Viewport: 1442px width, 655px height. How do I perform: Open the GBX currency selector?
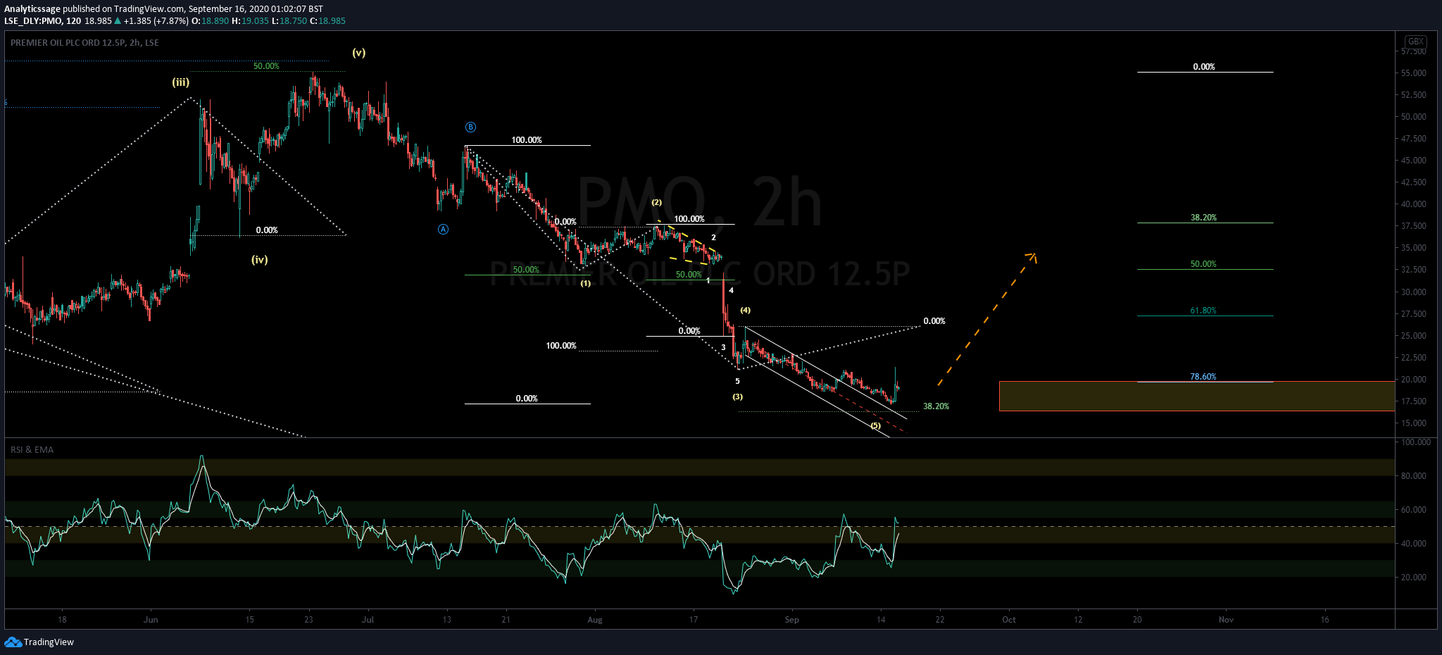1415,42
